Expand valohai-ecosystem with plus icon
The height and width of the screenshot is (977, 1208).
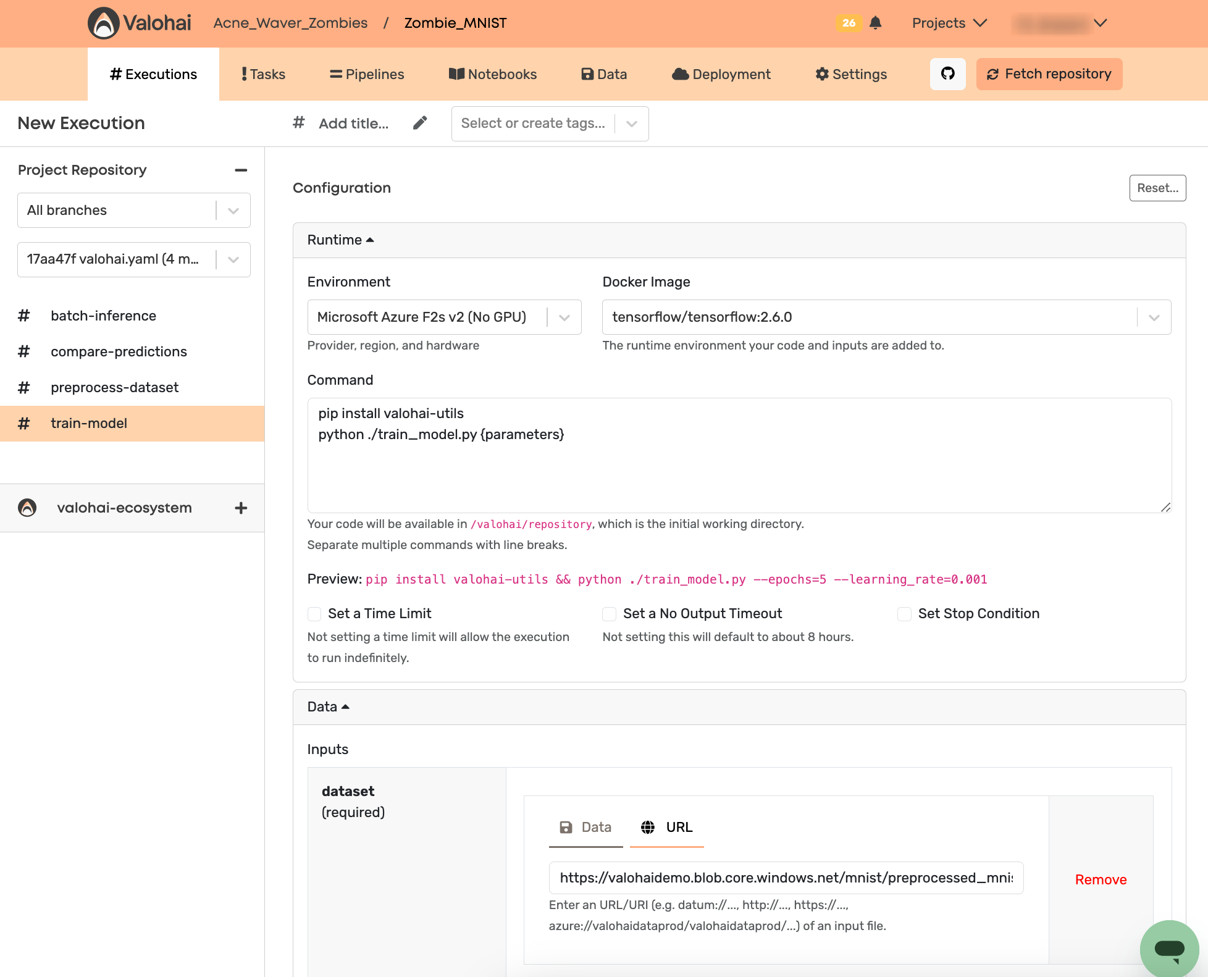pyautogui.click(x=241, y=508)
